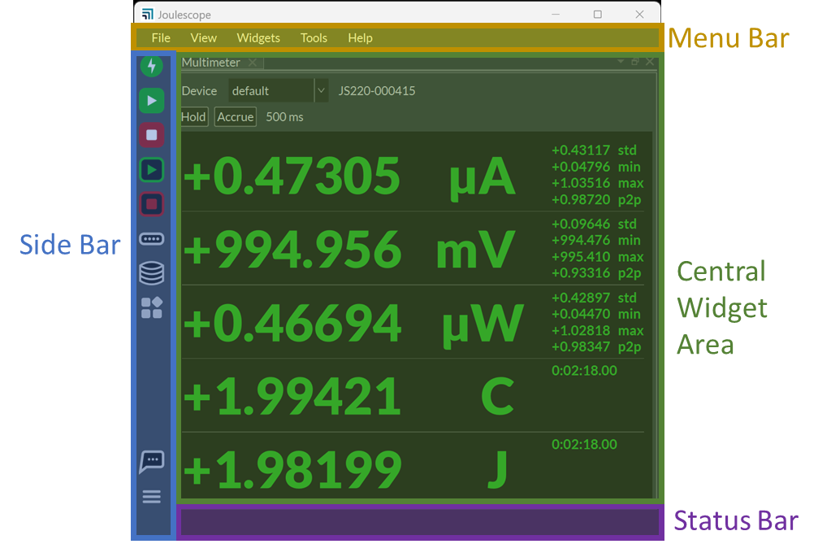Float the Multimeter dock widget icon
Screen dimensions: 818x557
pos(635,62)
